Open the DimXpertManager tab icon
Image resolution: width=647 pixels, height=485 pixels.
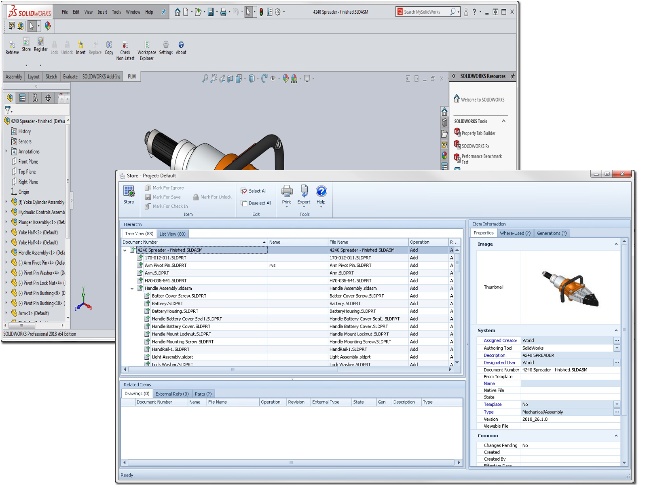(48, 98)
